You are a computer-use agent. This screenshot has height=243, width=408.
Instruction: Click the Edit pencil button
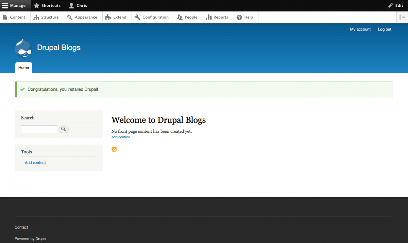(x=395, y=5)
